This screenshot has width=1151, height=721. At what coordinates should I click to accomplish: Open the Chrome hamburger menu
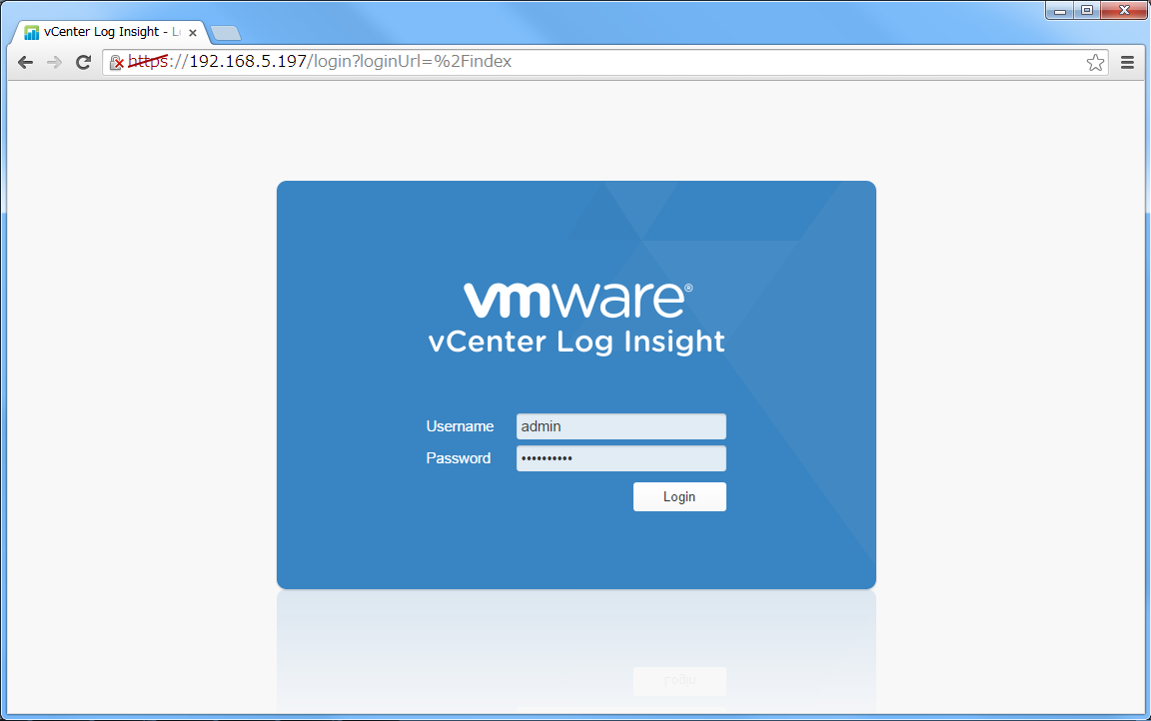point(1127,62)
